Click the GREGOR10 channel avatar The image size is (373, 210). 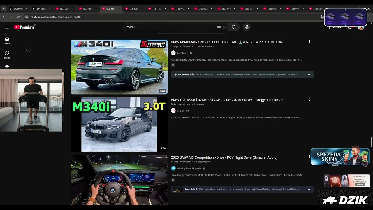(x=173, y=111)
